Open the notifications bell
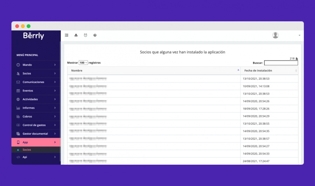This screenshot has height=186, width=315. click(x=76, y=35)
